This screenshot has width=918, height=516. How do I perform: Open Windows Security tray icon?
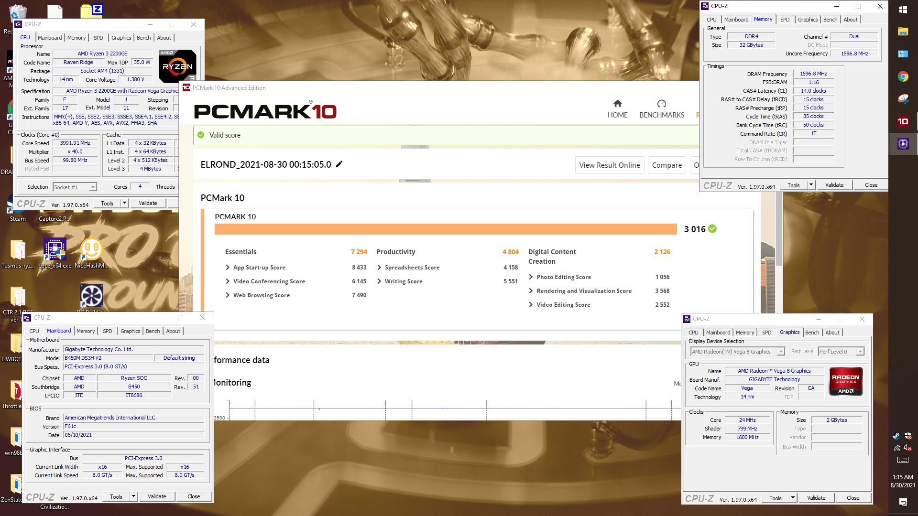point(908,436)
